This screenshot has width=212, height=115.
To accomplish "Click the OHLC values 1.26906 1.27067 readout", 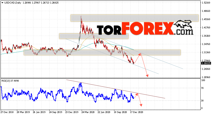I will (x=31, y=3).
